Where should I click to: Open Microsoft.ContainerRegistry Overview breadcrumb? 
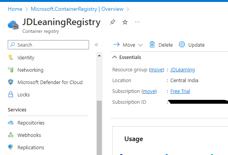pyautogui.click(x=77, y=9)
